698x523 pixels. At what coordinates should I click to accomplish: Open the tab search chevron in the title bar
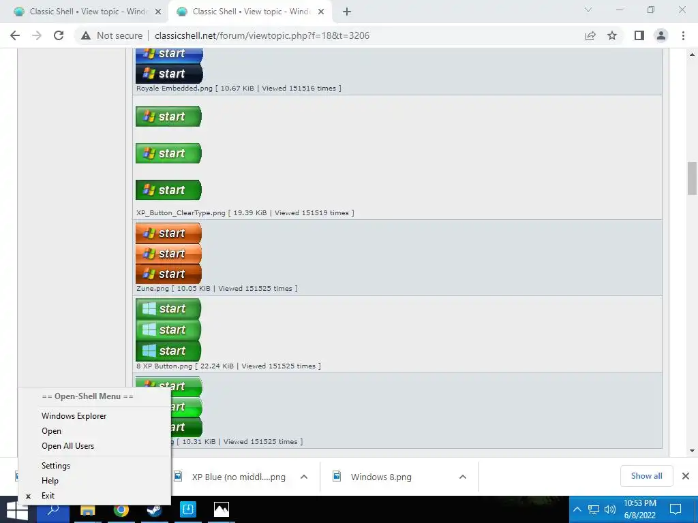[x=588, y=10]
